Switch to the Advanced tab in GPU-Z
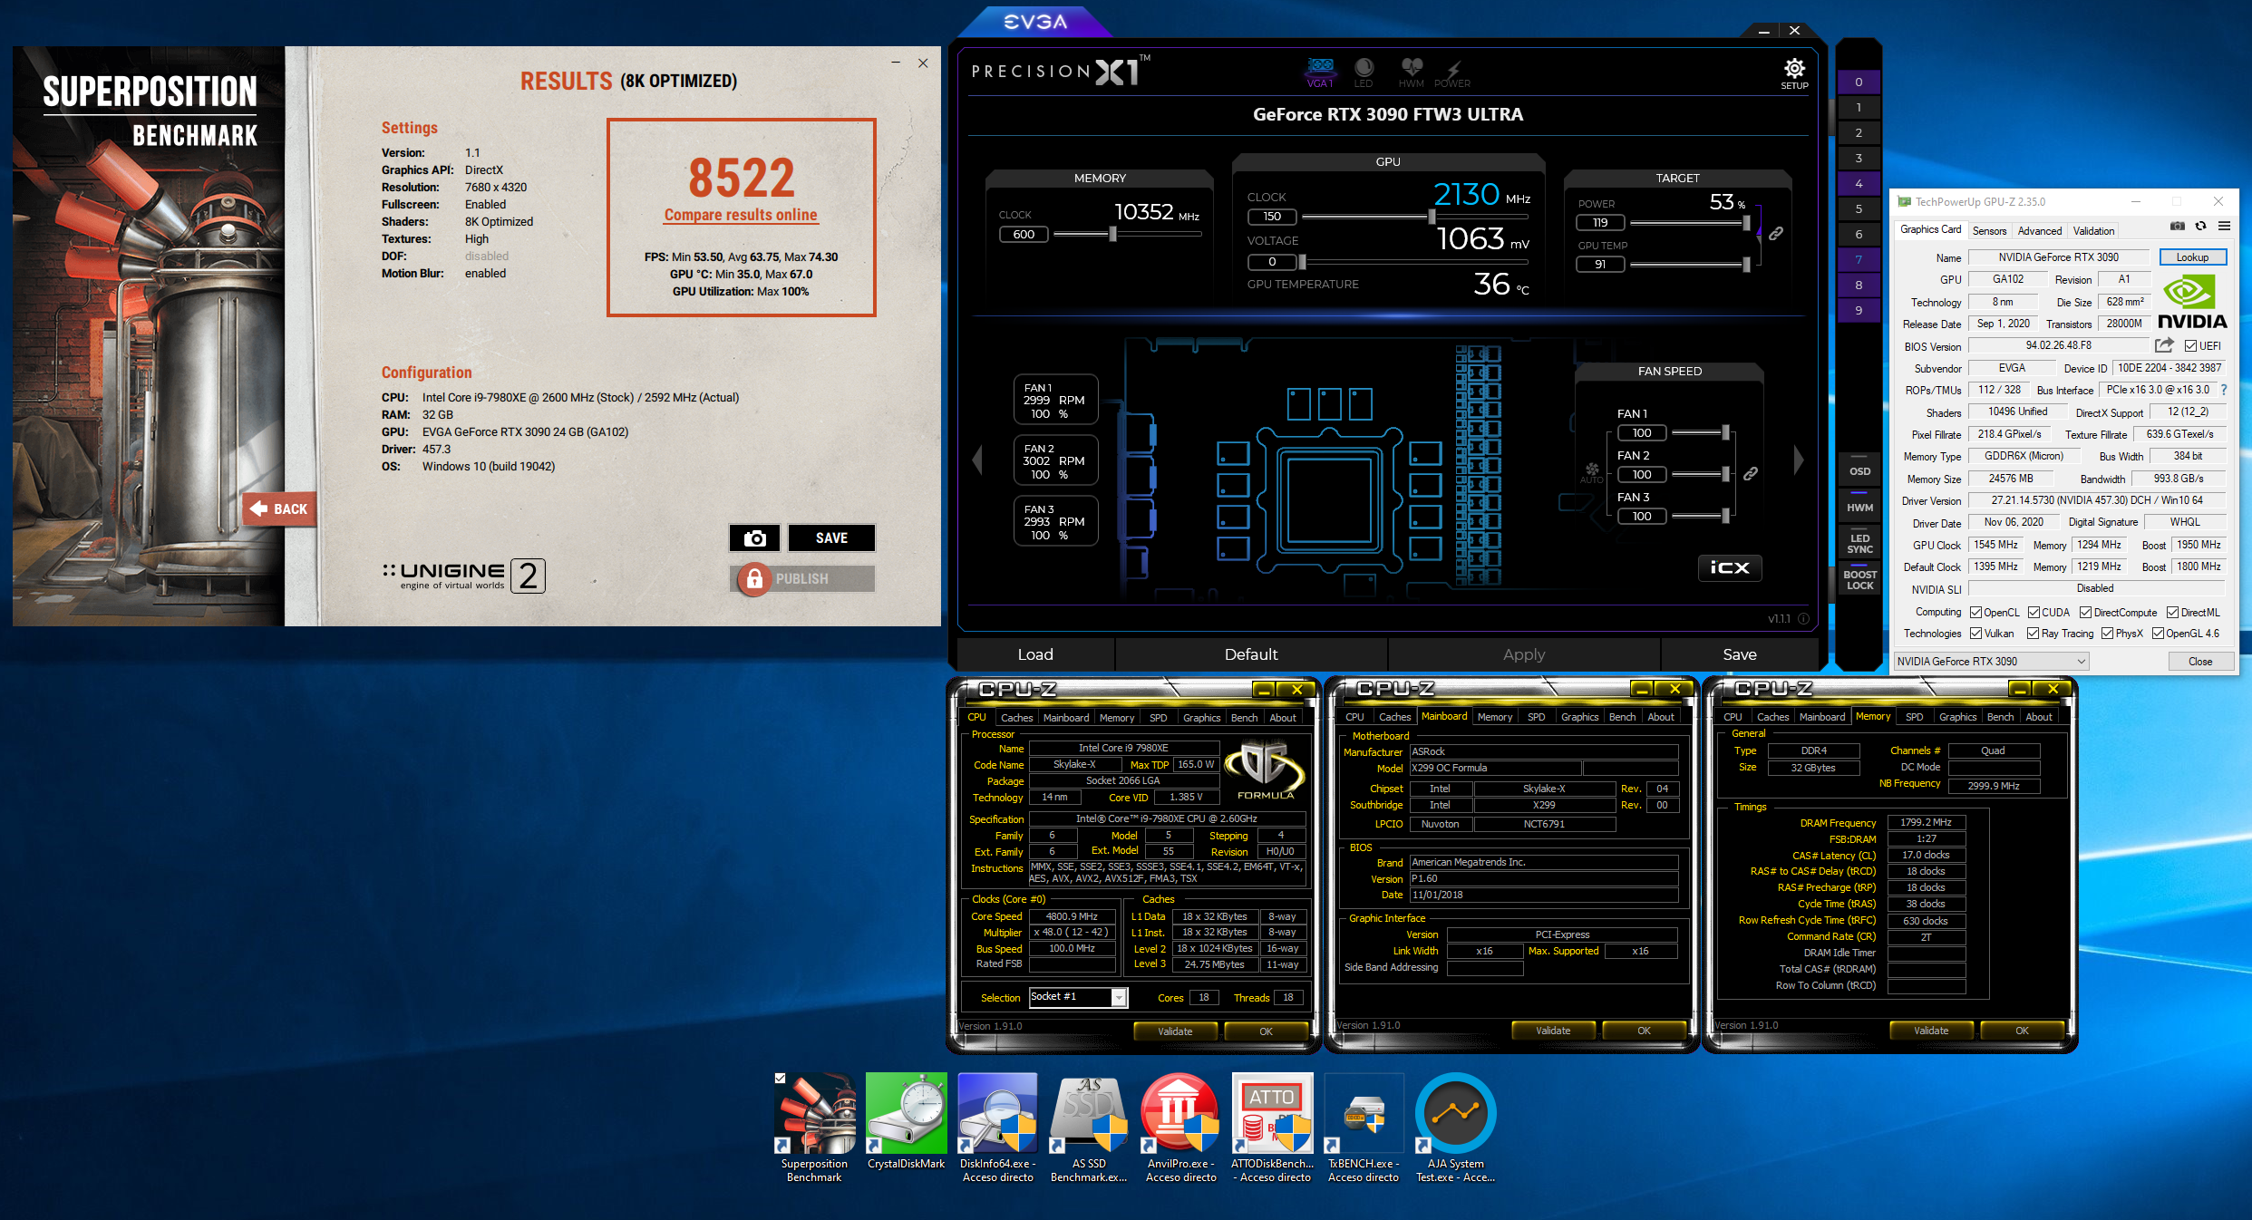This screenshot has height=1220, width=2252. pyautogui.click(x=2040, y=231)
